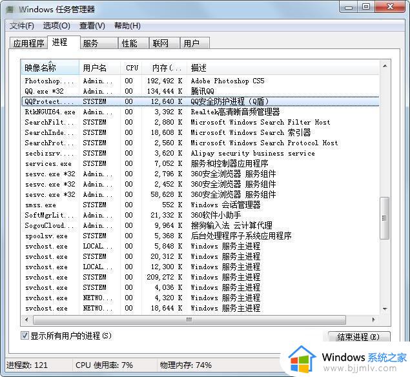Select the 进程 tab
The image size is (410, 377).
(x=63, y=43)
